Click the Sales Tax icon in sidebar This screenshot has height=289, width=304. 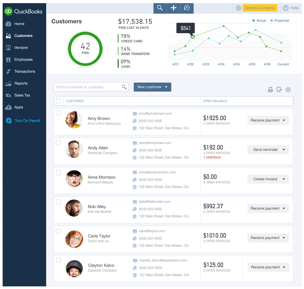pos(8,95)
